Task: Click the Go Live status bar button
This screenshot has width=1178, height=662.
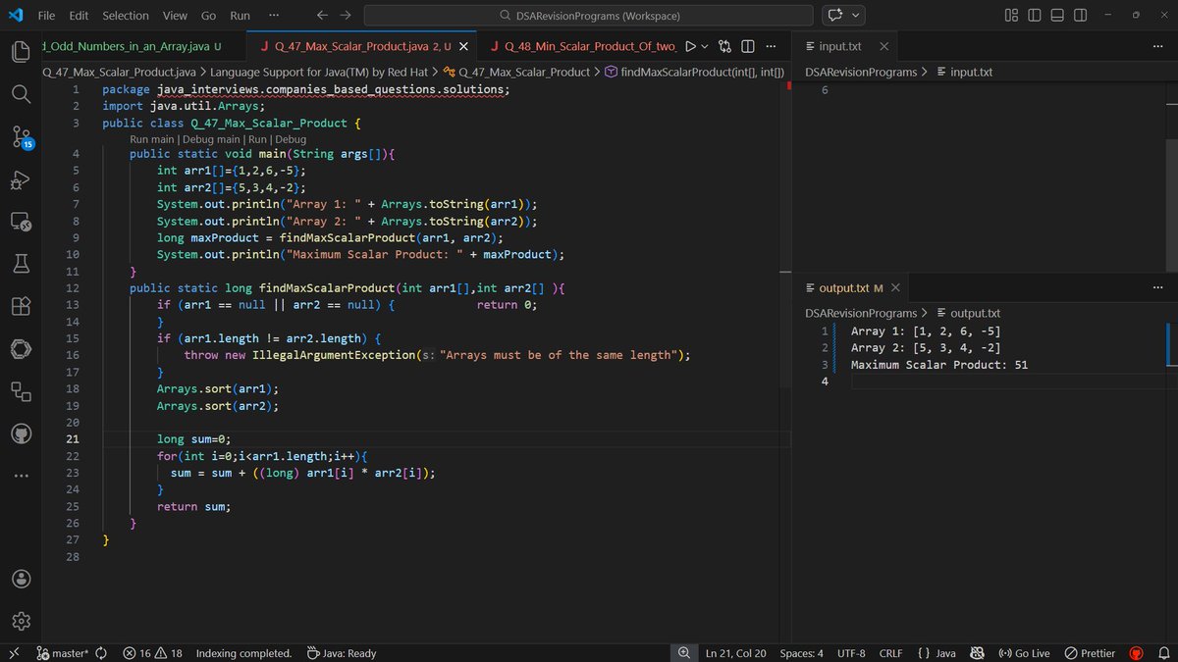Action: pyautogui.click(x=1024, y=653)
